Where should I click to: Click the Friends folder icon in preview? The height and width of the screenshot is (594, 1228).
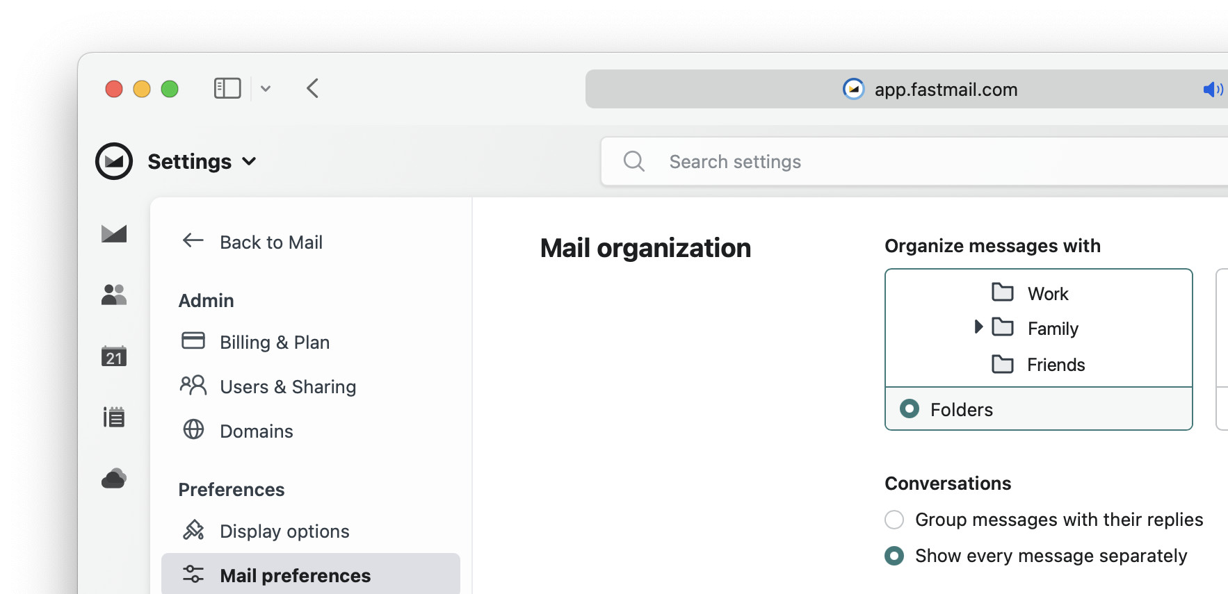pos(1003,363)
